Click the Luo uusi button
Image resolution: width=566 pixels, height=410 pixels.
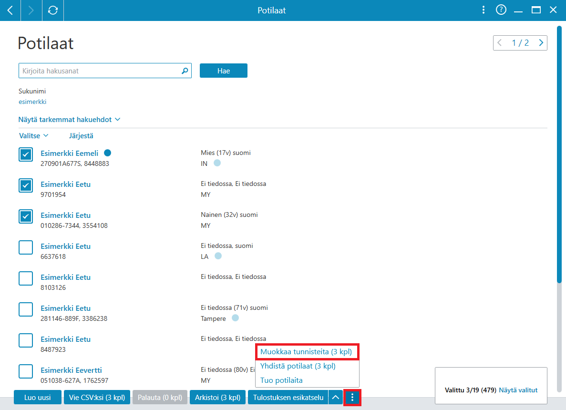(38, 398)
